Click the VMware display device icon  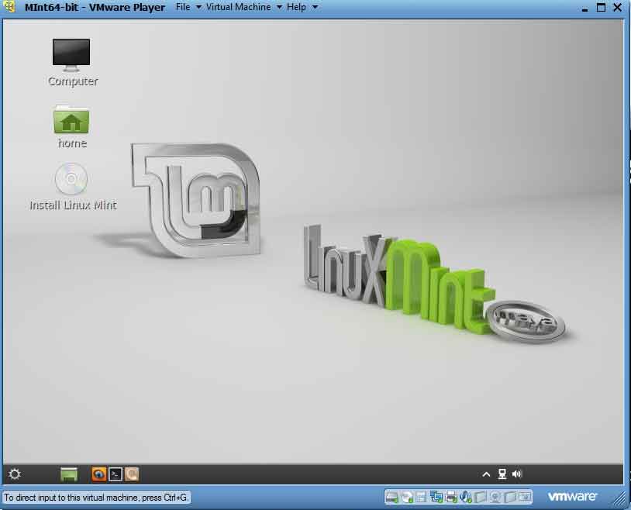[525, 496]
